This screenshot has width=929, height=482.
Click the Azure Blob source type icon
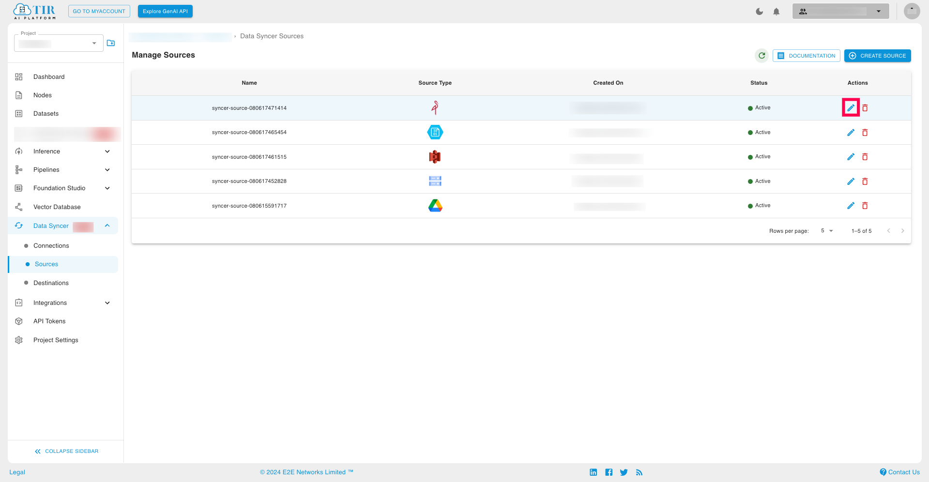435,132
